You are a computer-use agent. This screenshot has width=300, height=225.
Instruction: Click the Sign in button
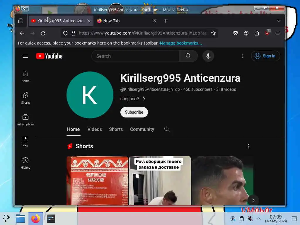point(265,56)
